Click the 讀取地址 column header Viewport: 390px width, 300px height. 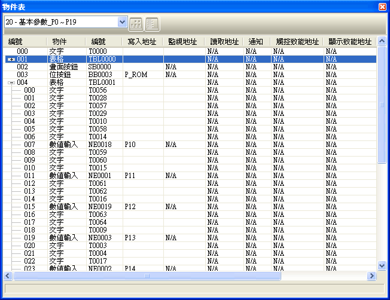(x=224, y=41)
